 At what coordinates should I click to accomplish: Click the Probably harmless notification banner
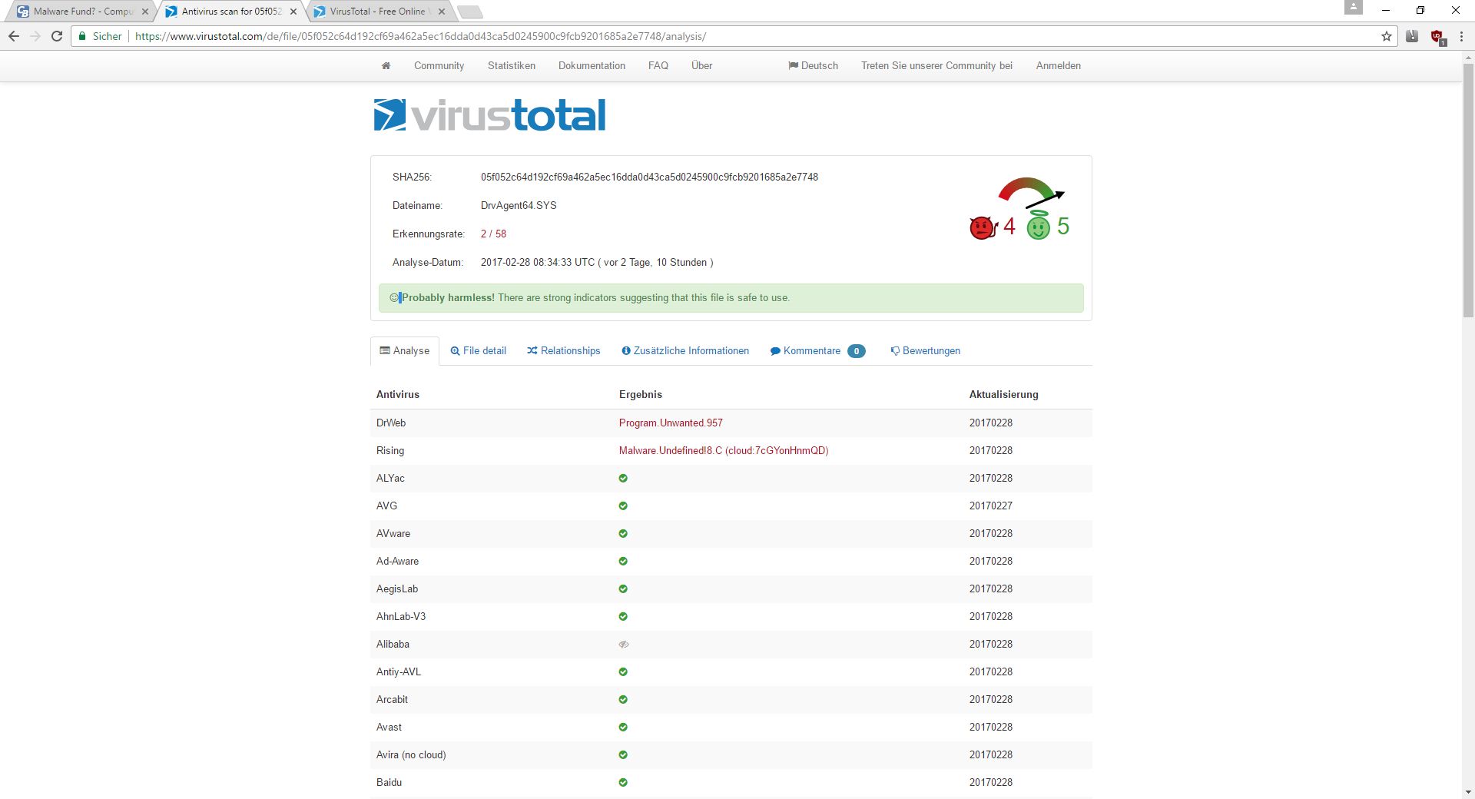731,298
